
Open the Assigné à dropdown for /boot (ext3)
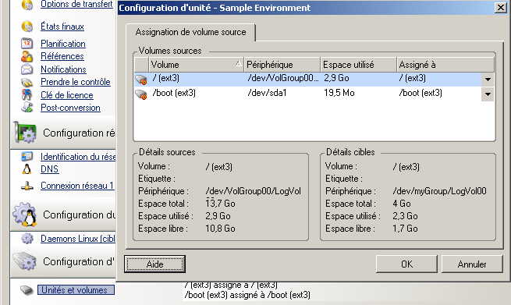tap(488, 94)
